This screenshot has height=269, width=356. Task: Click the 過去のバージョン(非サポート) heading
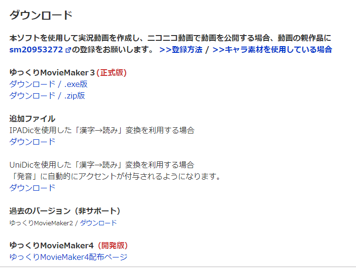coord(65,211)
